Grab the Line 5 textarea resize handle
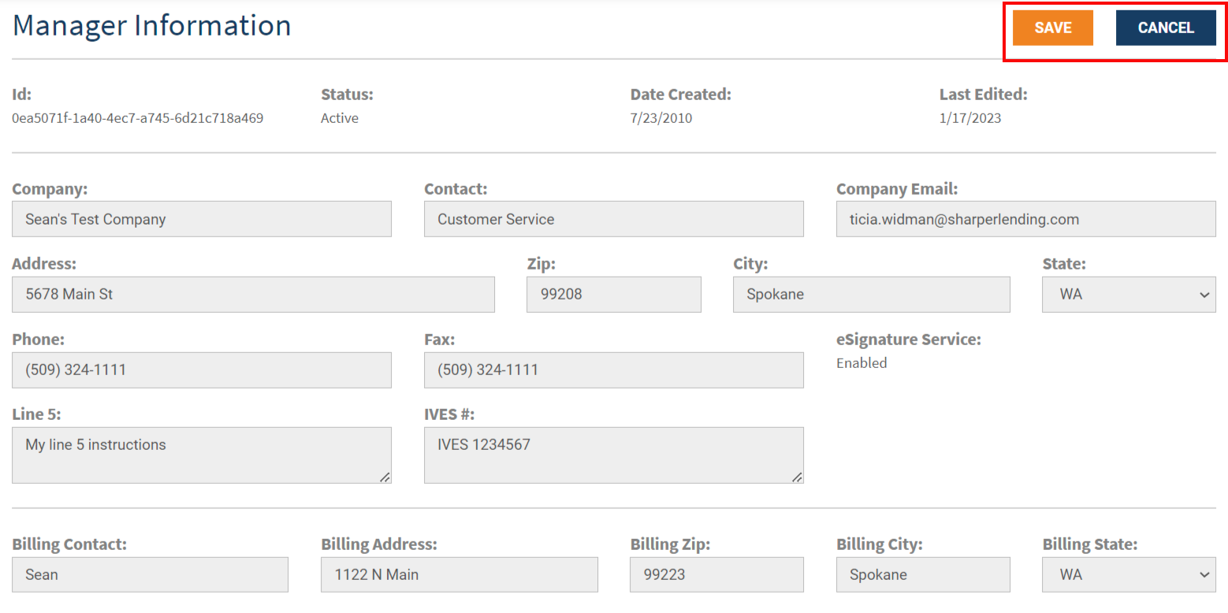Screen dimensions: 1228x613 (385, 477)
